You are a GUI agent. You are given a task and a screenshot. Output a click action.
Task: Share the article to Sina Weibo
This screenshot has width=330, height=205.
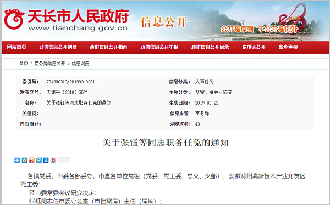pos(32,160)
